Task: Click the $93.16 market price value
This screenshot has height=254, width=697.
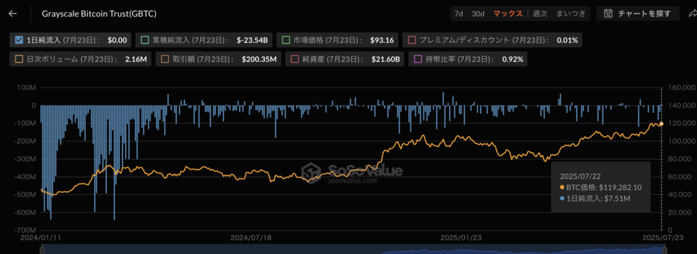Action: tap(382, 40)
